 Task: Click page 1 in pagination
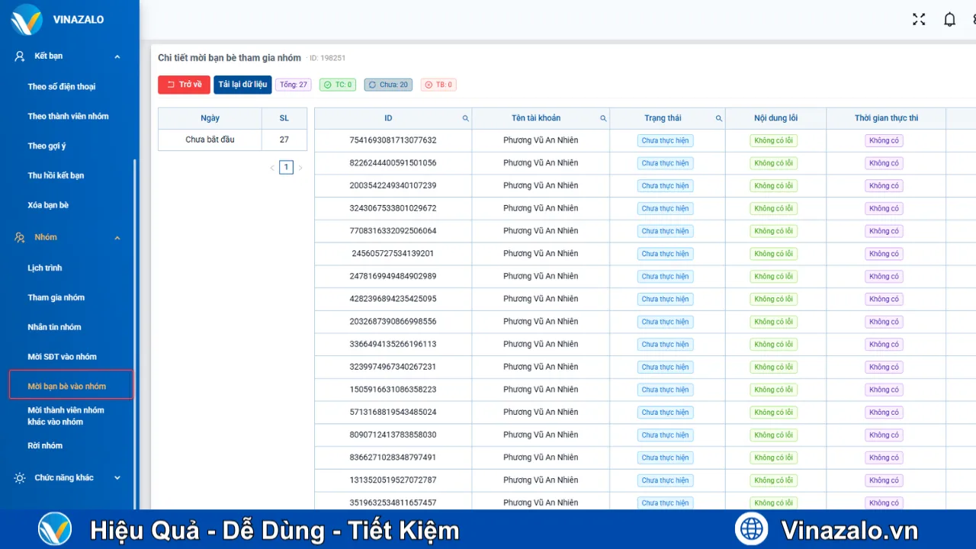click(x=286, y=168)
